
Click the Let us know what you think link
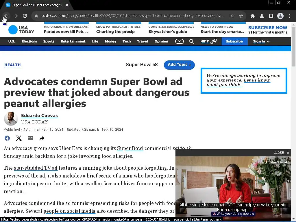(x=238, y=82)
